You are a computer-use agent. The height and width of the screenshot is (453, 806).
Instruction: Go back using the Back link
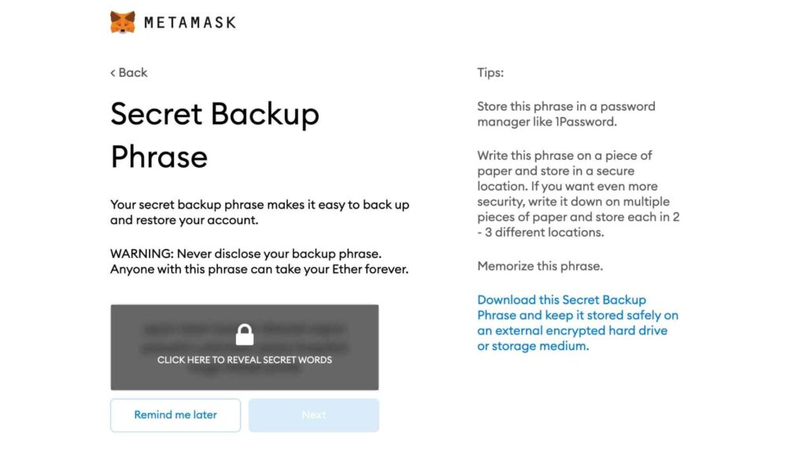[129, 72]
